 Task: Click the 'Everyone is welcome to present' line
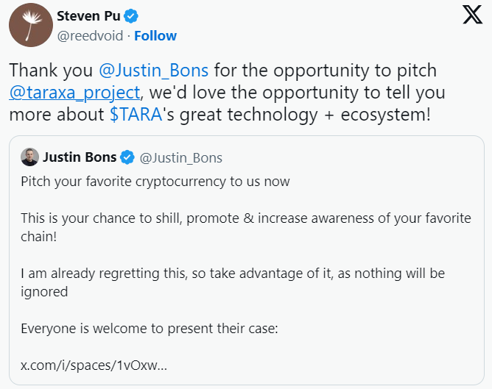point(150,329)
